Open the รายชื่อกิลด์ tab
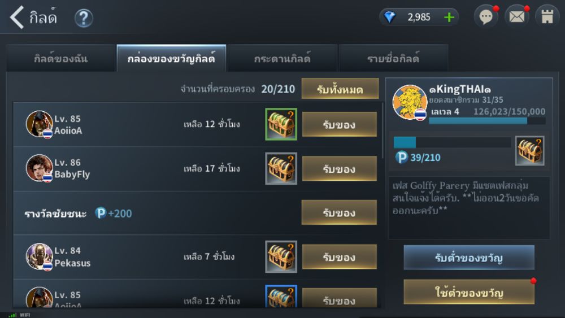 (393, 58)
